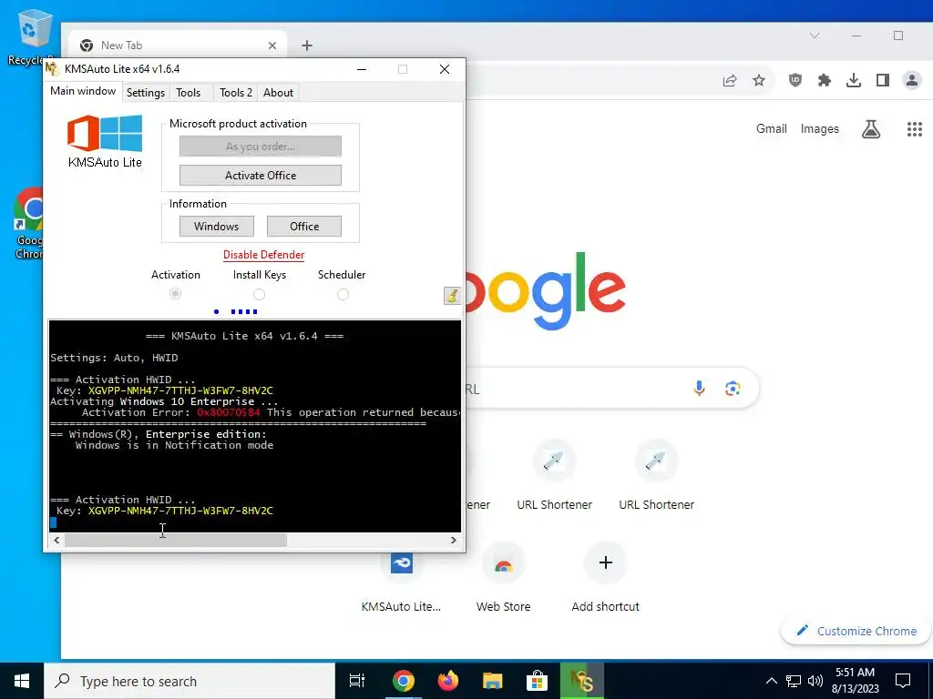Click the Activate Office button

[261, 176]
